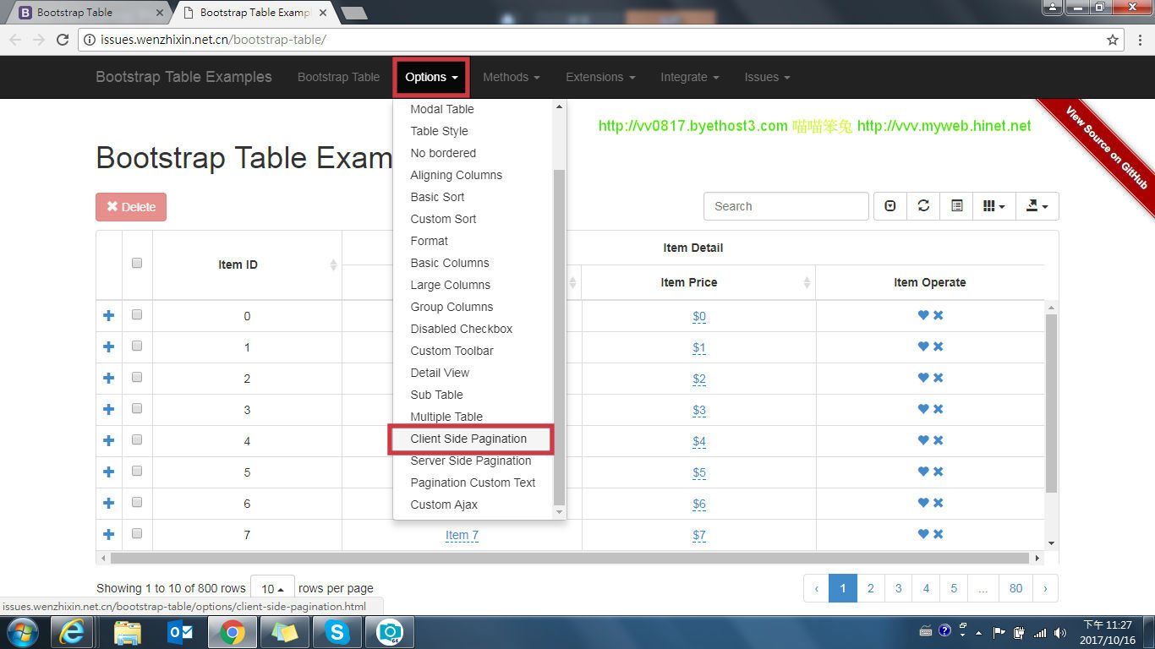This screenshot has height=649, width=1155.
Task: Open the $0 price link
Action: (x=699, y=317)
